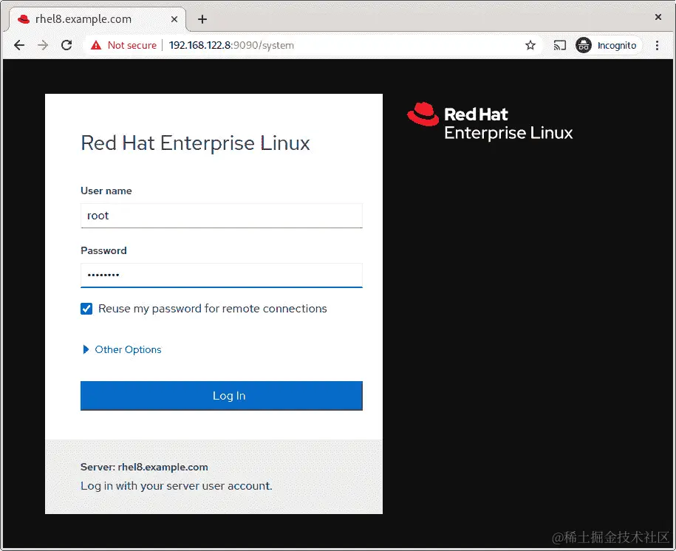
Task: Click the Log In button
Action: click(x=222, y=396)
